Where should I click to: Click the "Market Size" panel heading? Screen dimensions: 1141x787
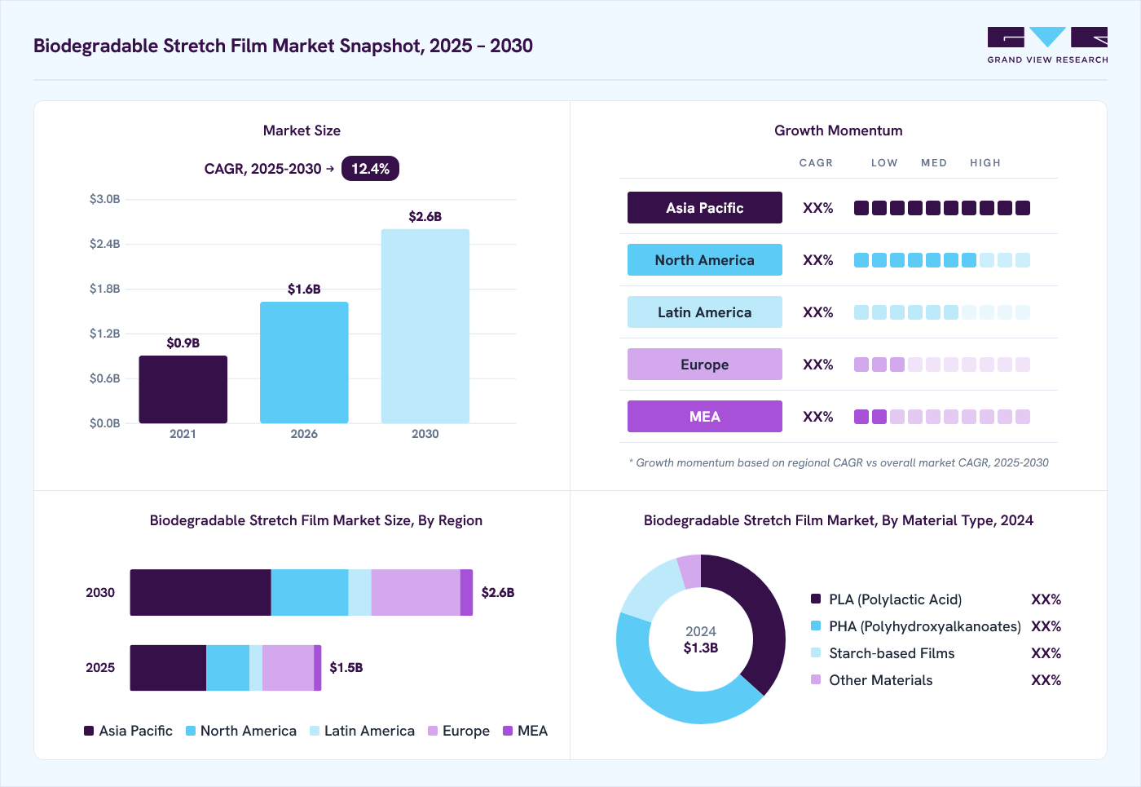[302, 130]
